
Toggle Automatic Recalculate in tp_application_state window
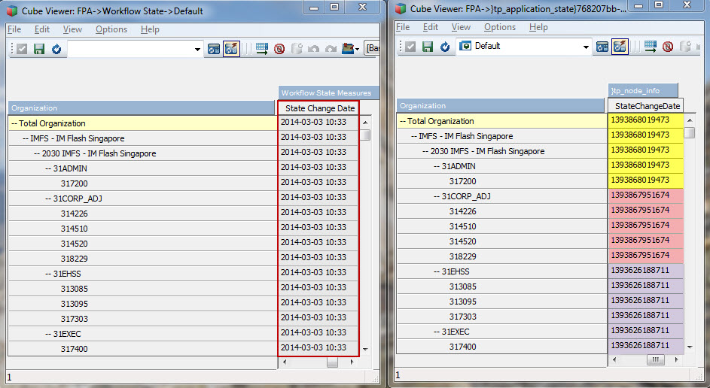coord(620,46)
